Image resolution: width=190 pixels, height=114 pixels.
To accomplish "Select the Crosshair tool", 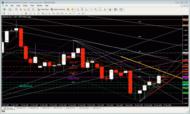I will [9, 13].
